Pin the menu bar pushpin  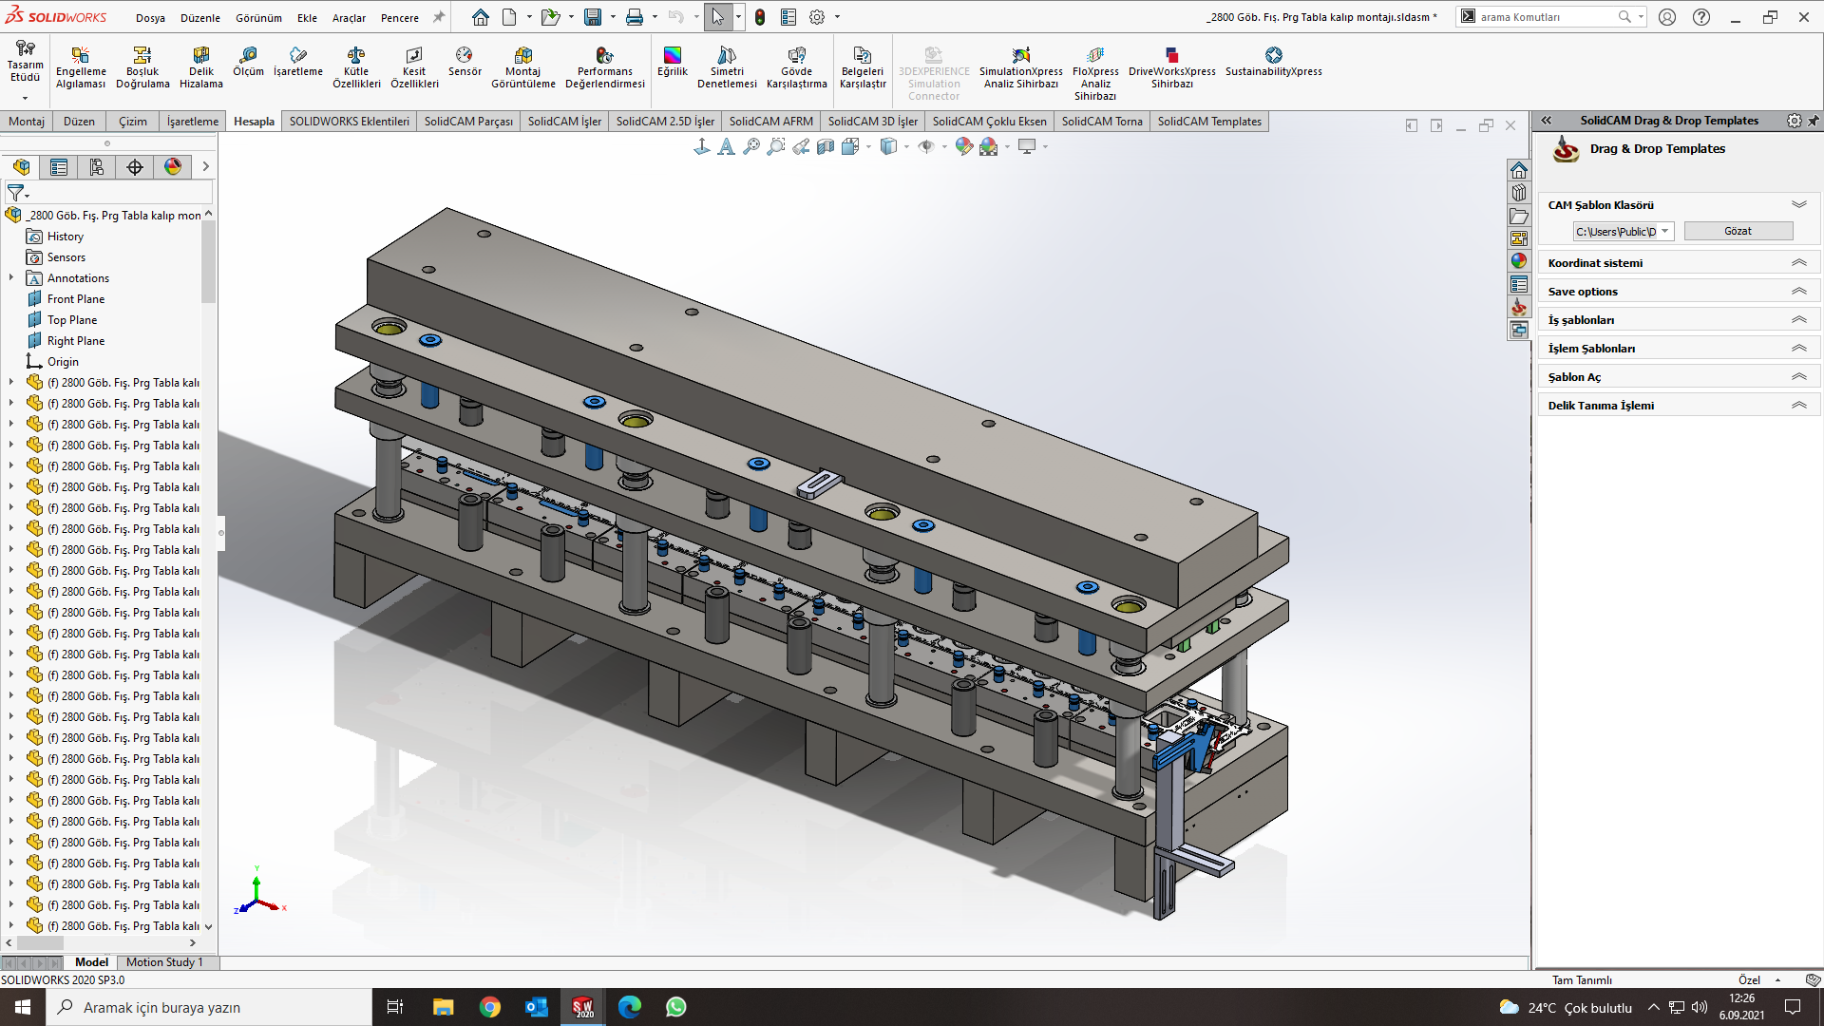[x=439, y=17]
